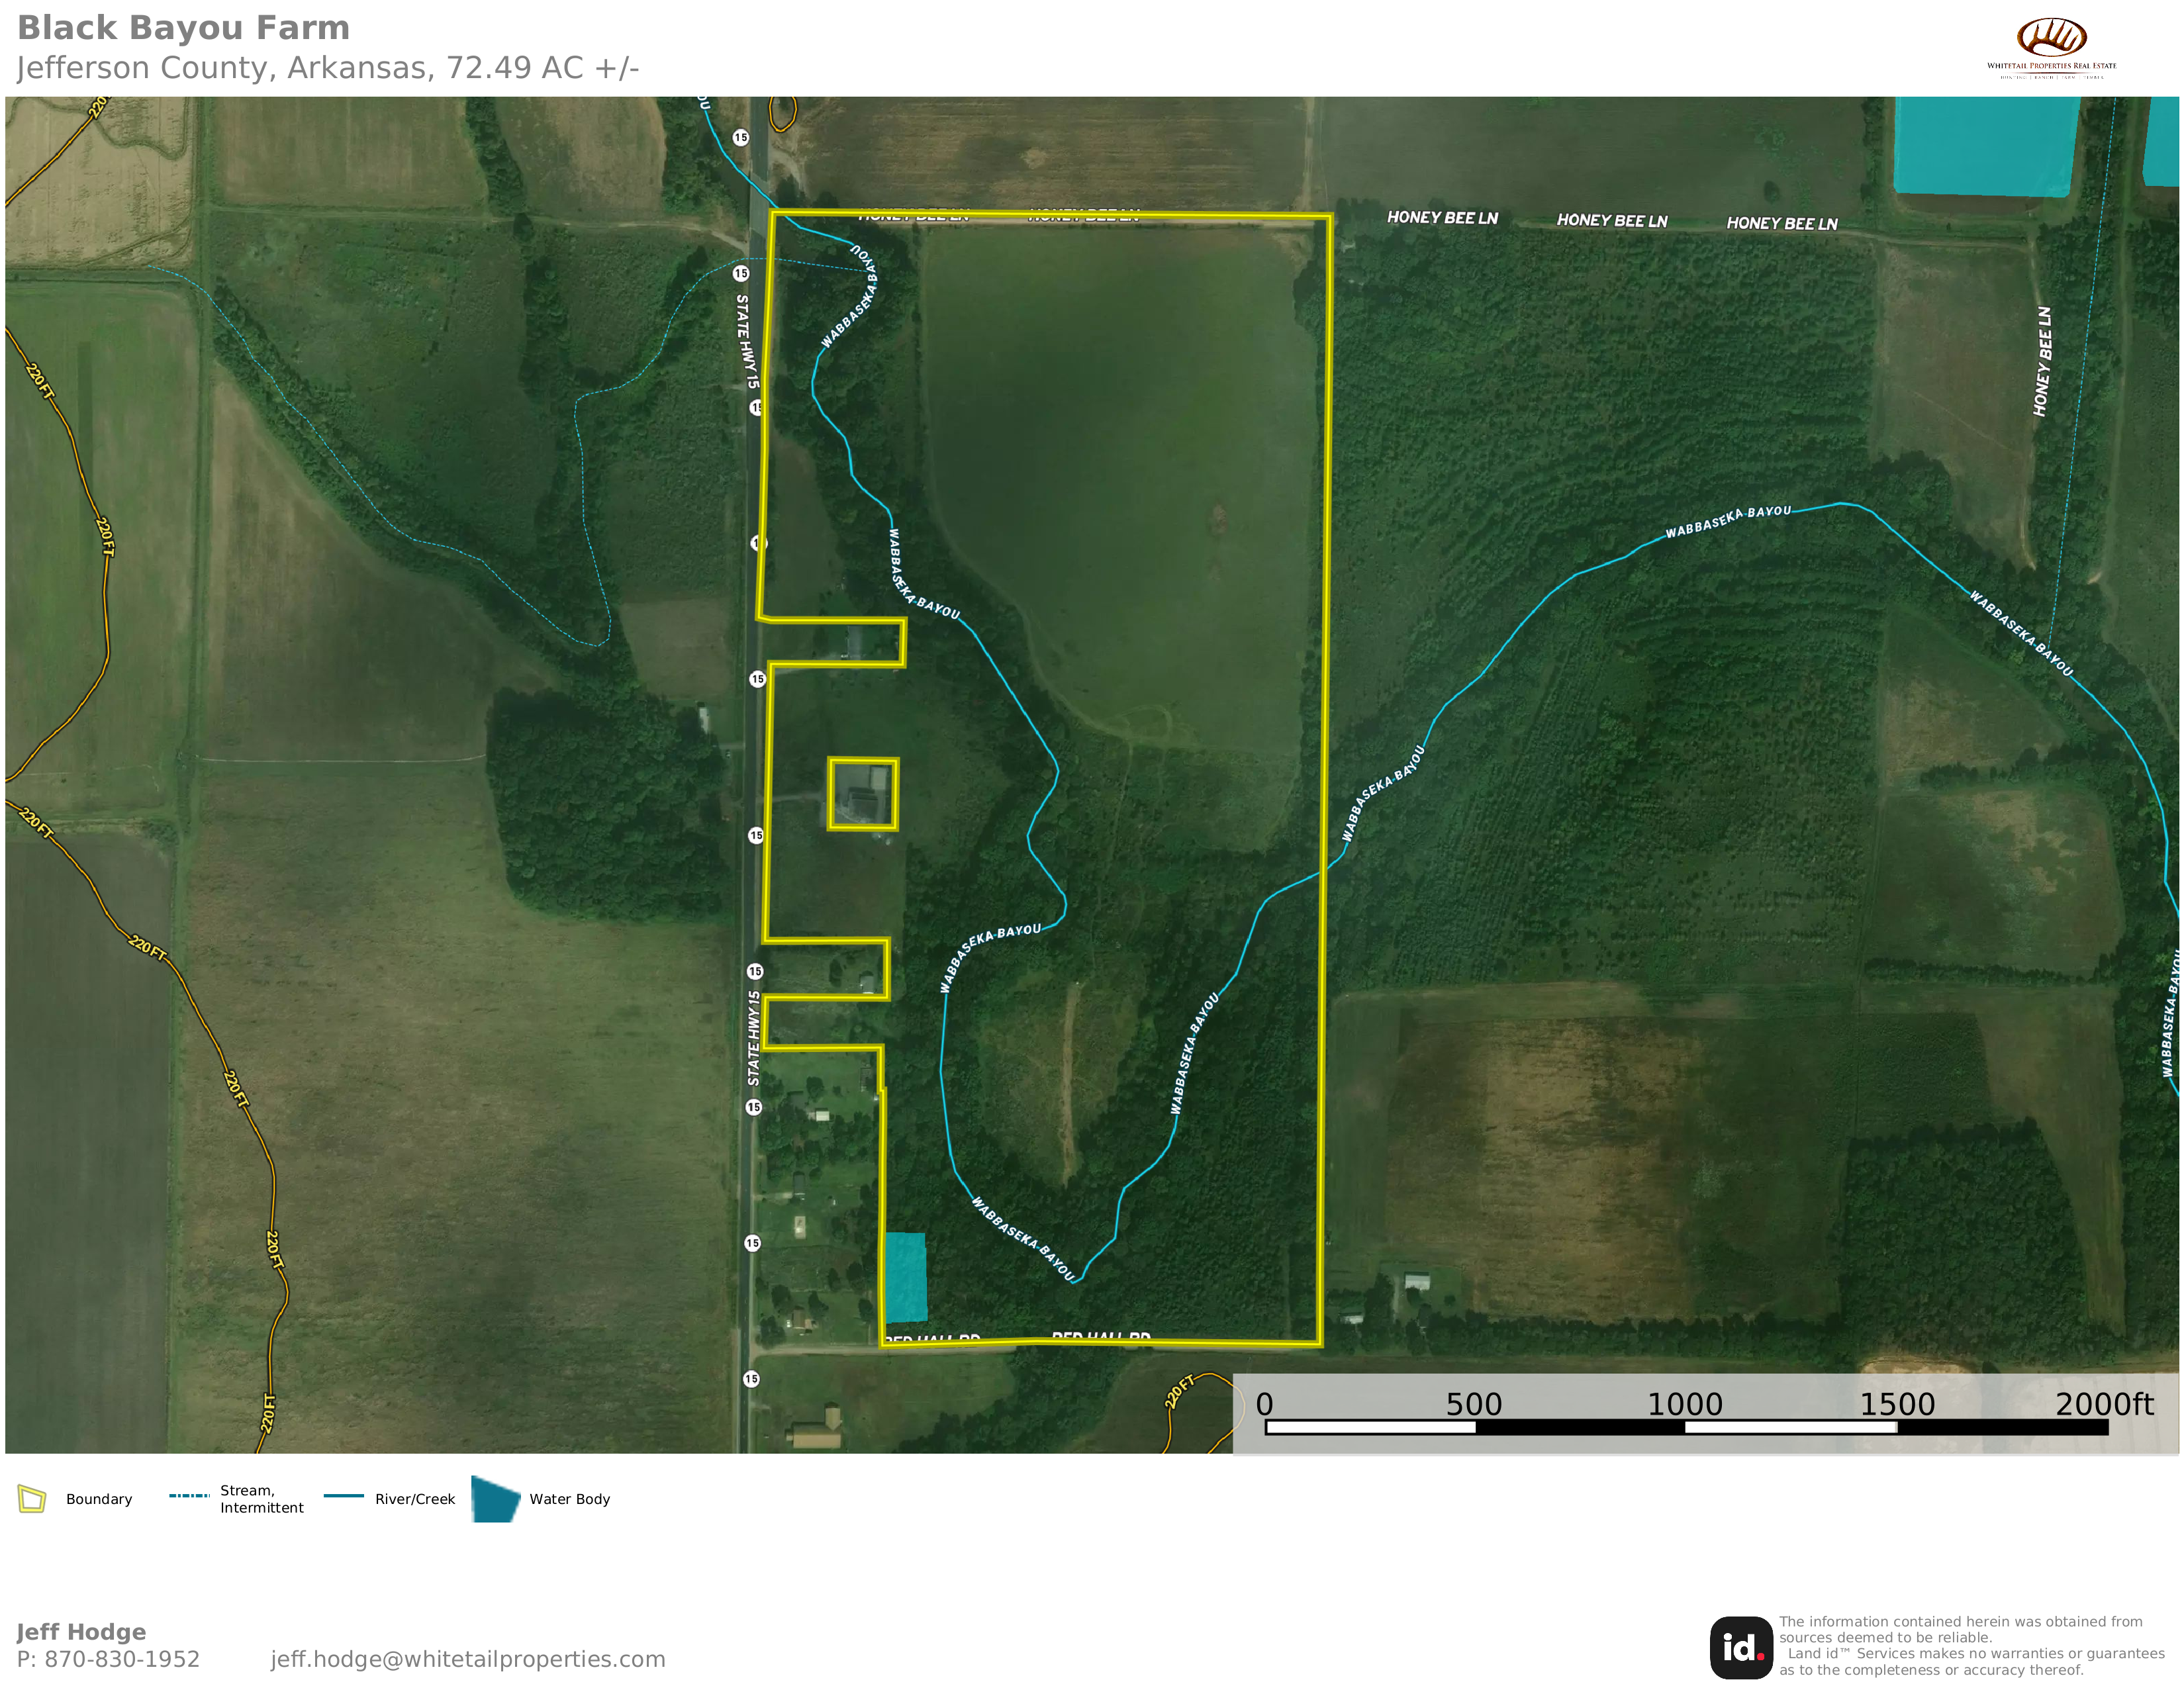Click the phone number 870-830-1952
This screenshot has height=1688, width=2184.
coord(121,1659)
